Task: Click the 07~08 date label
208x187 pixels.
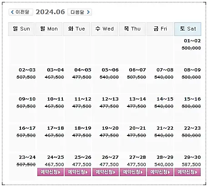Action: pos(165,70)
